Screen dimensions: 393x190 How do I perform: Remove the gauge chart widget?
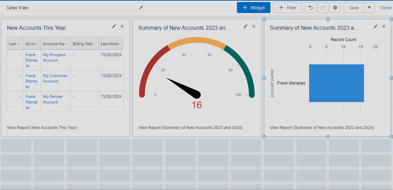(x=253, y=26)
